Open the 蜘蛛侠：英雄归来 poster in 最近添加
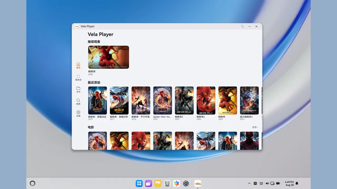 [119, 101]
